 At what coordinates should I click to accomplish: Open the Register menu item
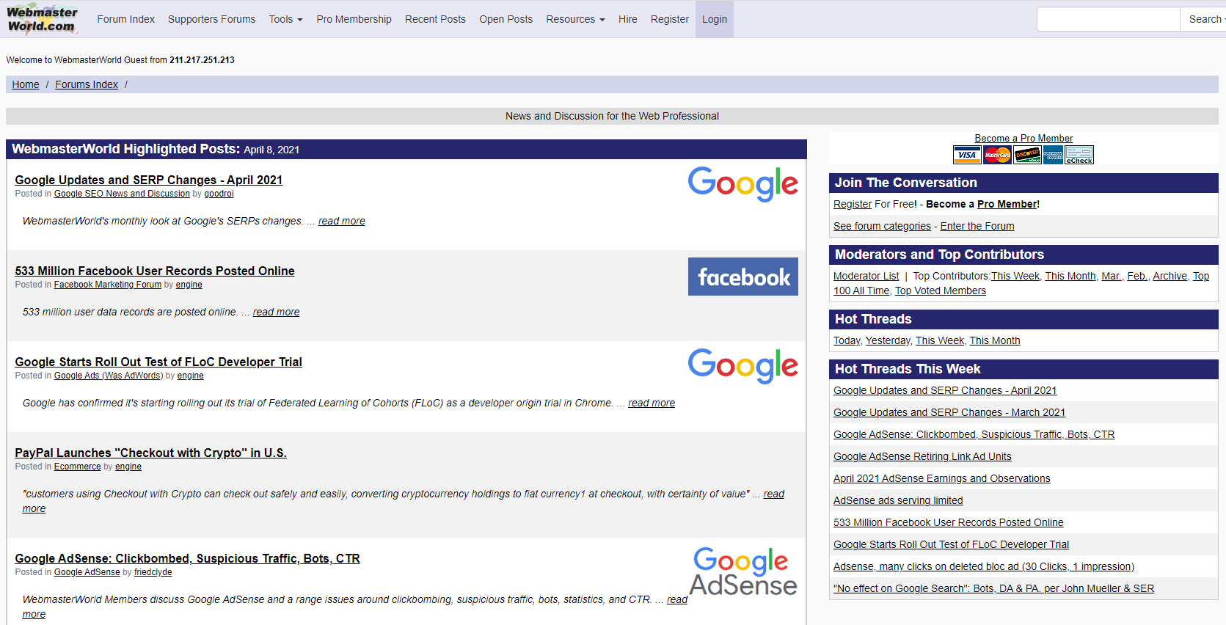pyautogui.click(x=670, y=19)
